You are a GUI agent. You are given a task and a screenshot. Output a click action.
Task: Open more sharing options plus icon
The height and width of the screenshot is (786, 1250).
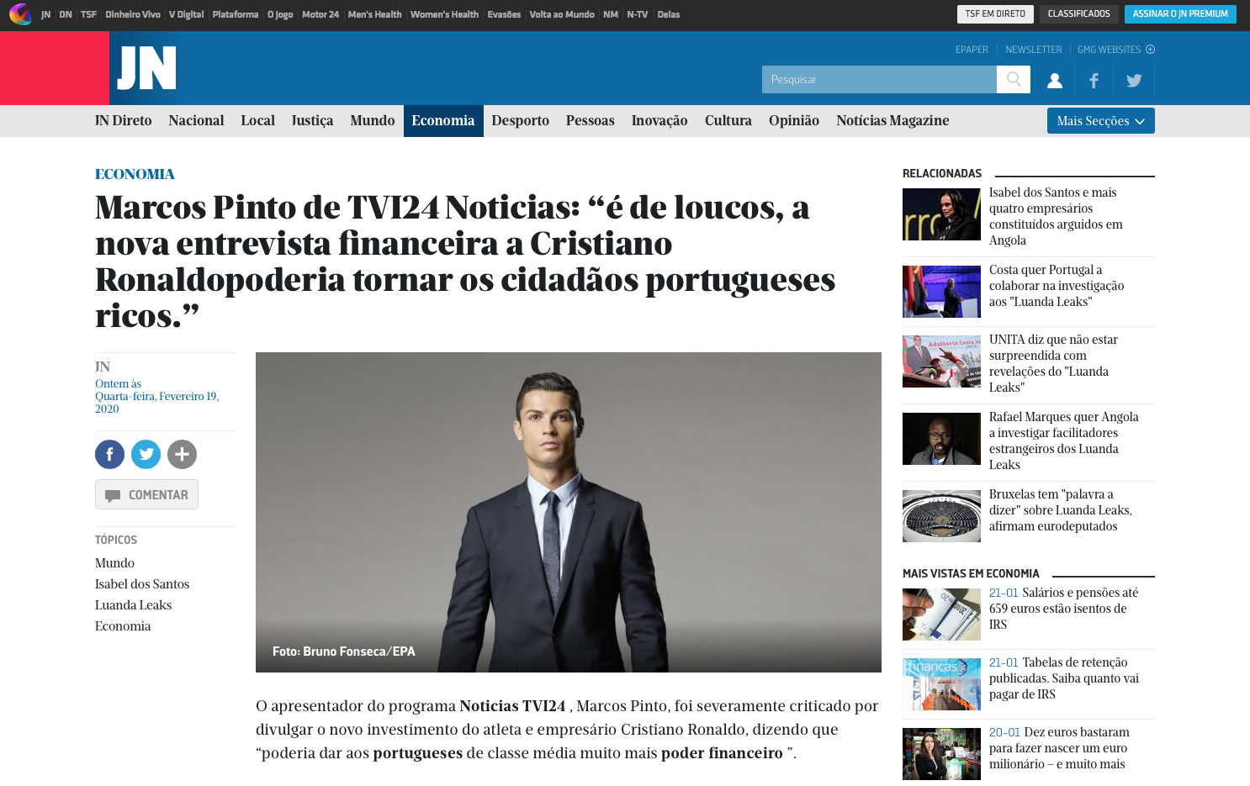[x=182, y=455]
